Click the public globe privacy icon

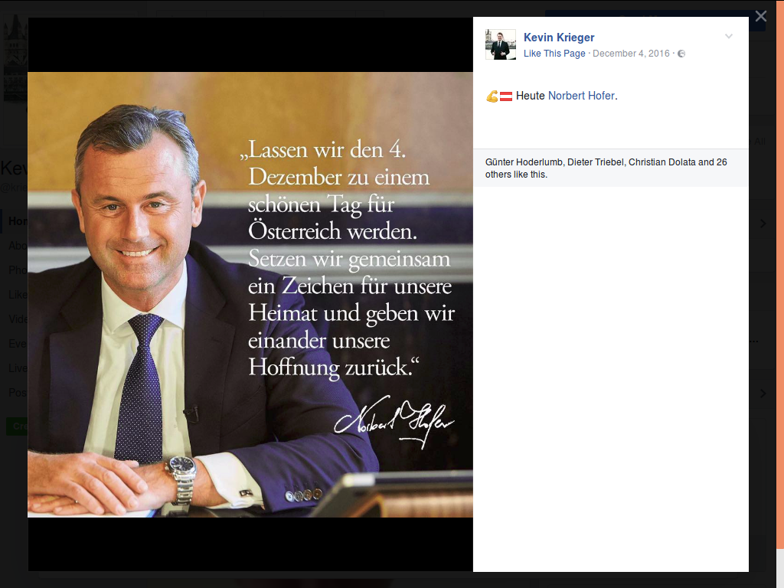[x=681, y=54]
